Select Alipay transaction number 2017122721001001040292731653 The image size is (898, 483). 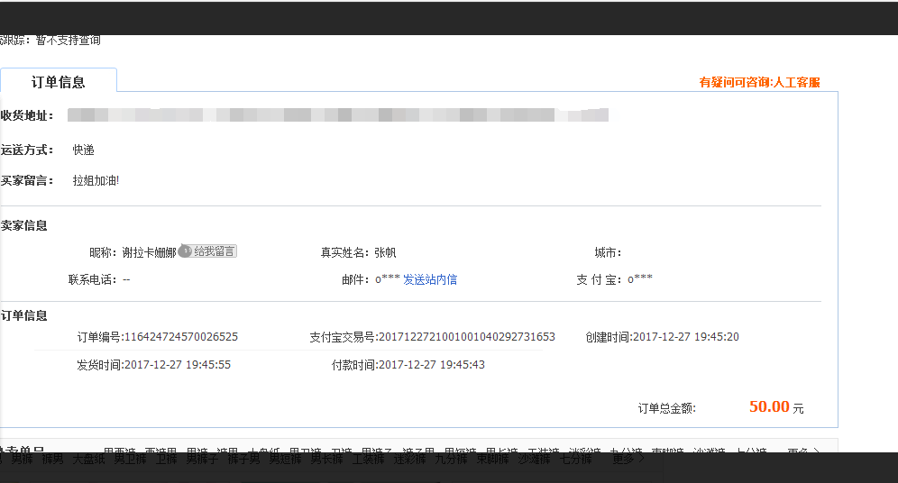(x=467, y=336)
